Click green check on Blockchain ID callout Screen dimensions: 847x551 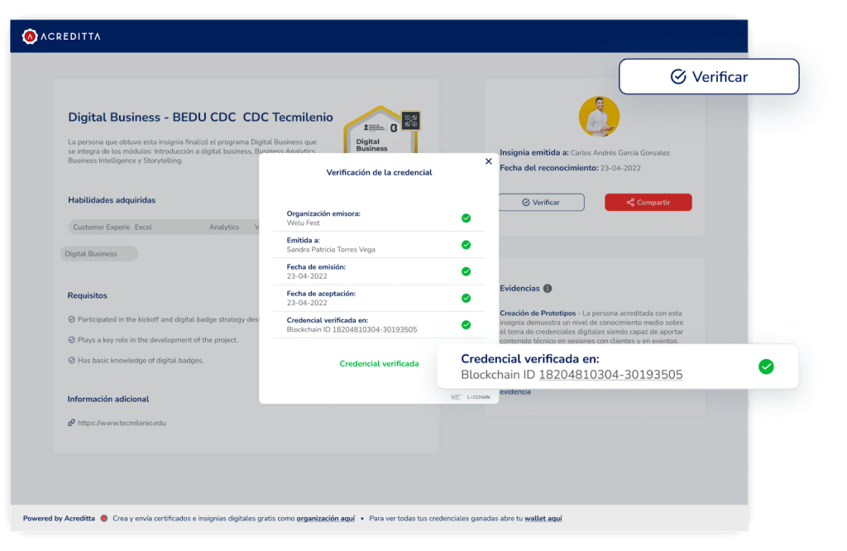click(766, 367)
